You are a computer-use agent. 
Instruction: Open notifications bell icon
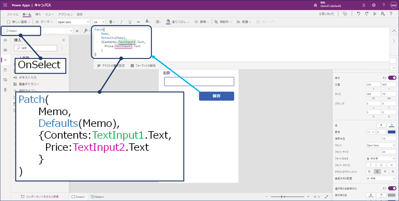pyautogui.click(x=364, y=5)
